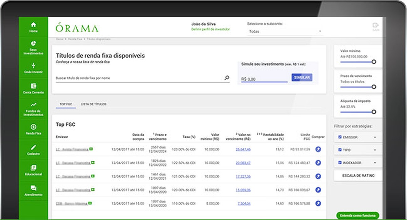Screen dimensions: 407x220
Task: Expand the EMISSOR filter arrow
Action: [375, 137]
